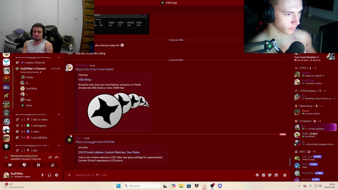Open user settings gear

pyautogui.click(x=57, y=175)
